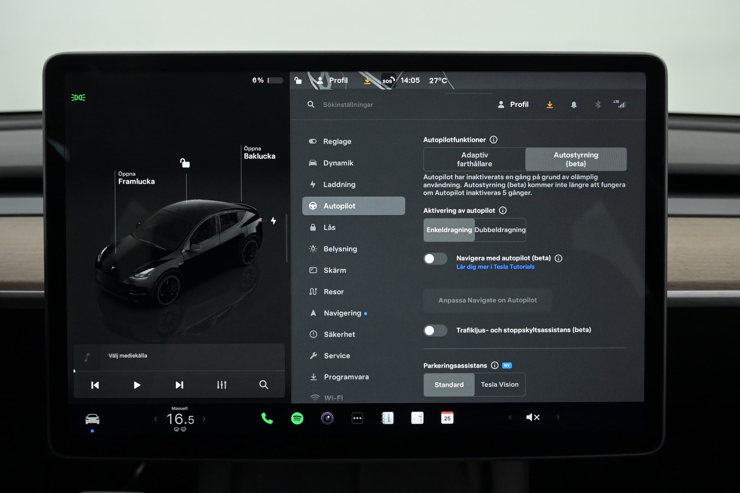Tap Anpassa Navigate on Autopilot button

pos(487,300)
